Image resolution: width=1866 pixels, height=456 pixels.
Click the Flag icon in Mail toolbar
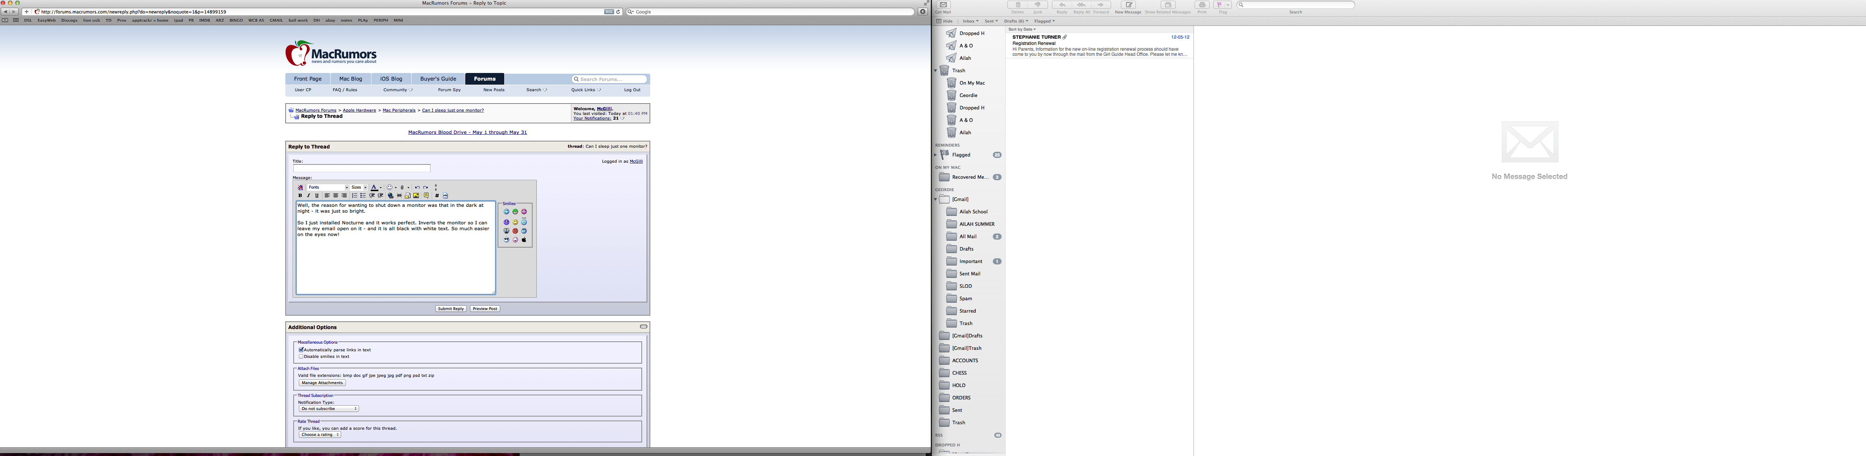(x=1219, y=5)
